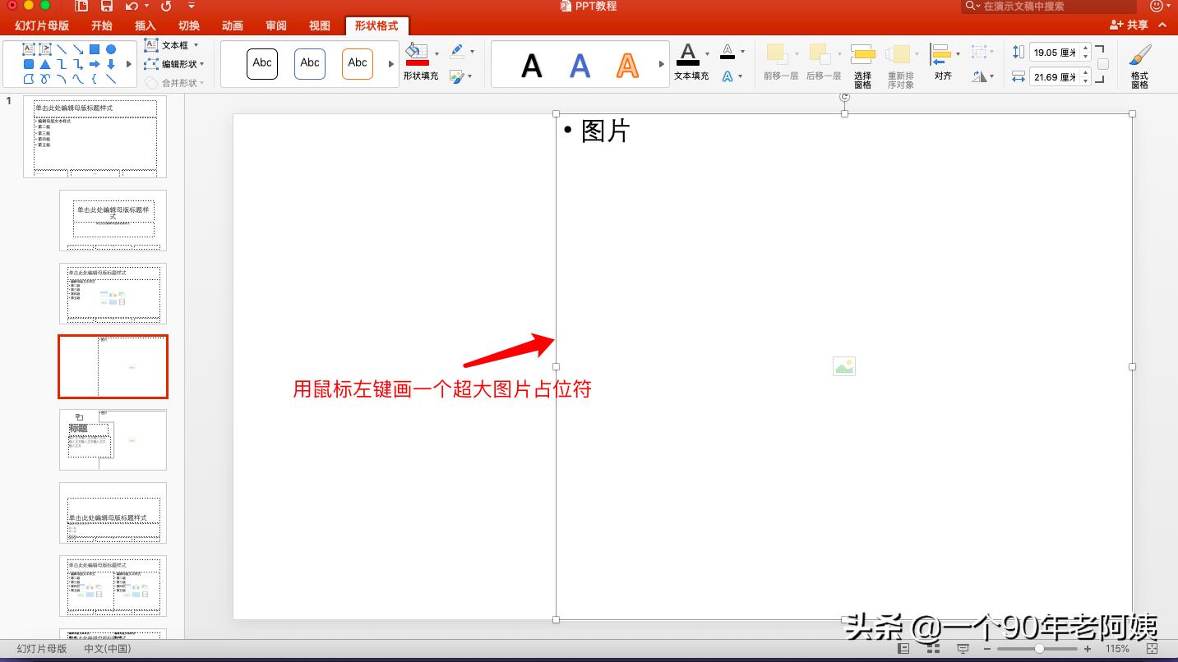Open text fill dropdown arrow
This screenshot has width=1178, height=662.
coord(707,54)
